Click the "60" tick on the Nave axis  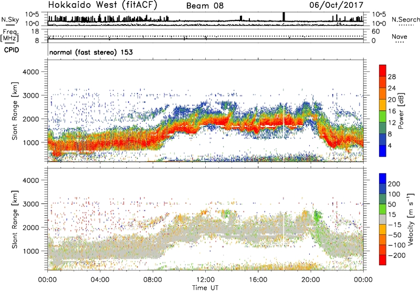click(375, 32)
